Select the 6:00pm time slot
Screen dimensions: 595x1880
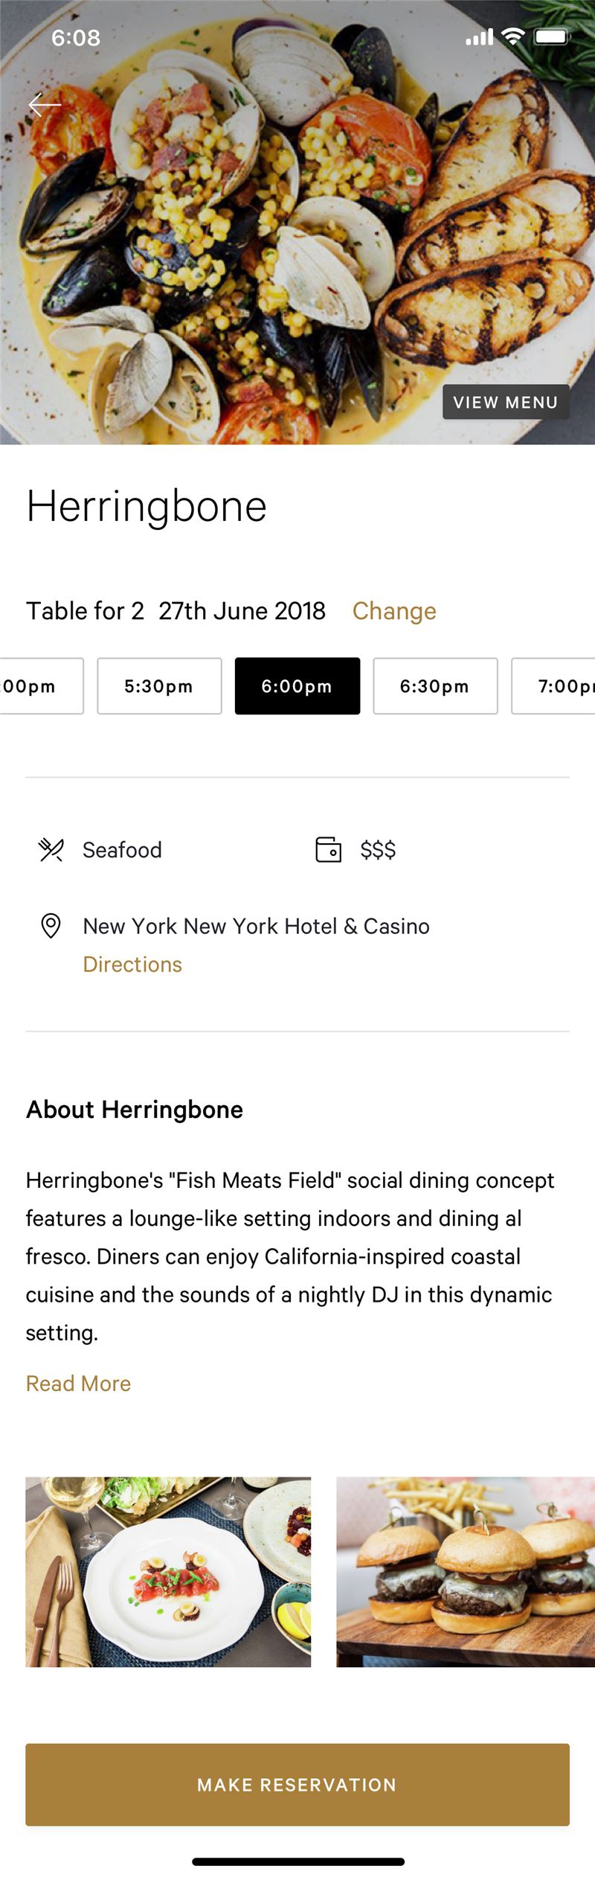tap(297, 686)
